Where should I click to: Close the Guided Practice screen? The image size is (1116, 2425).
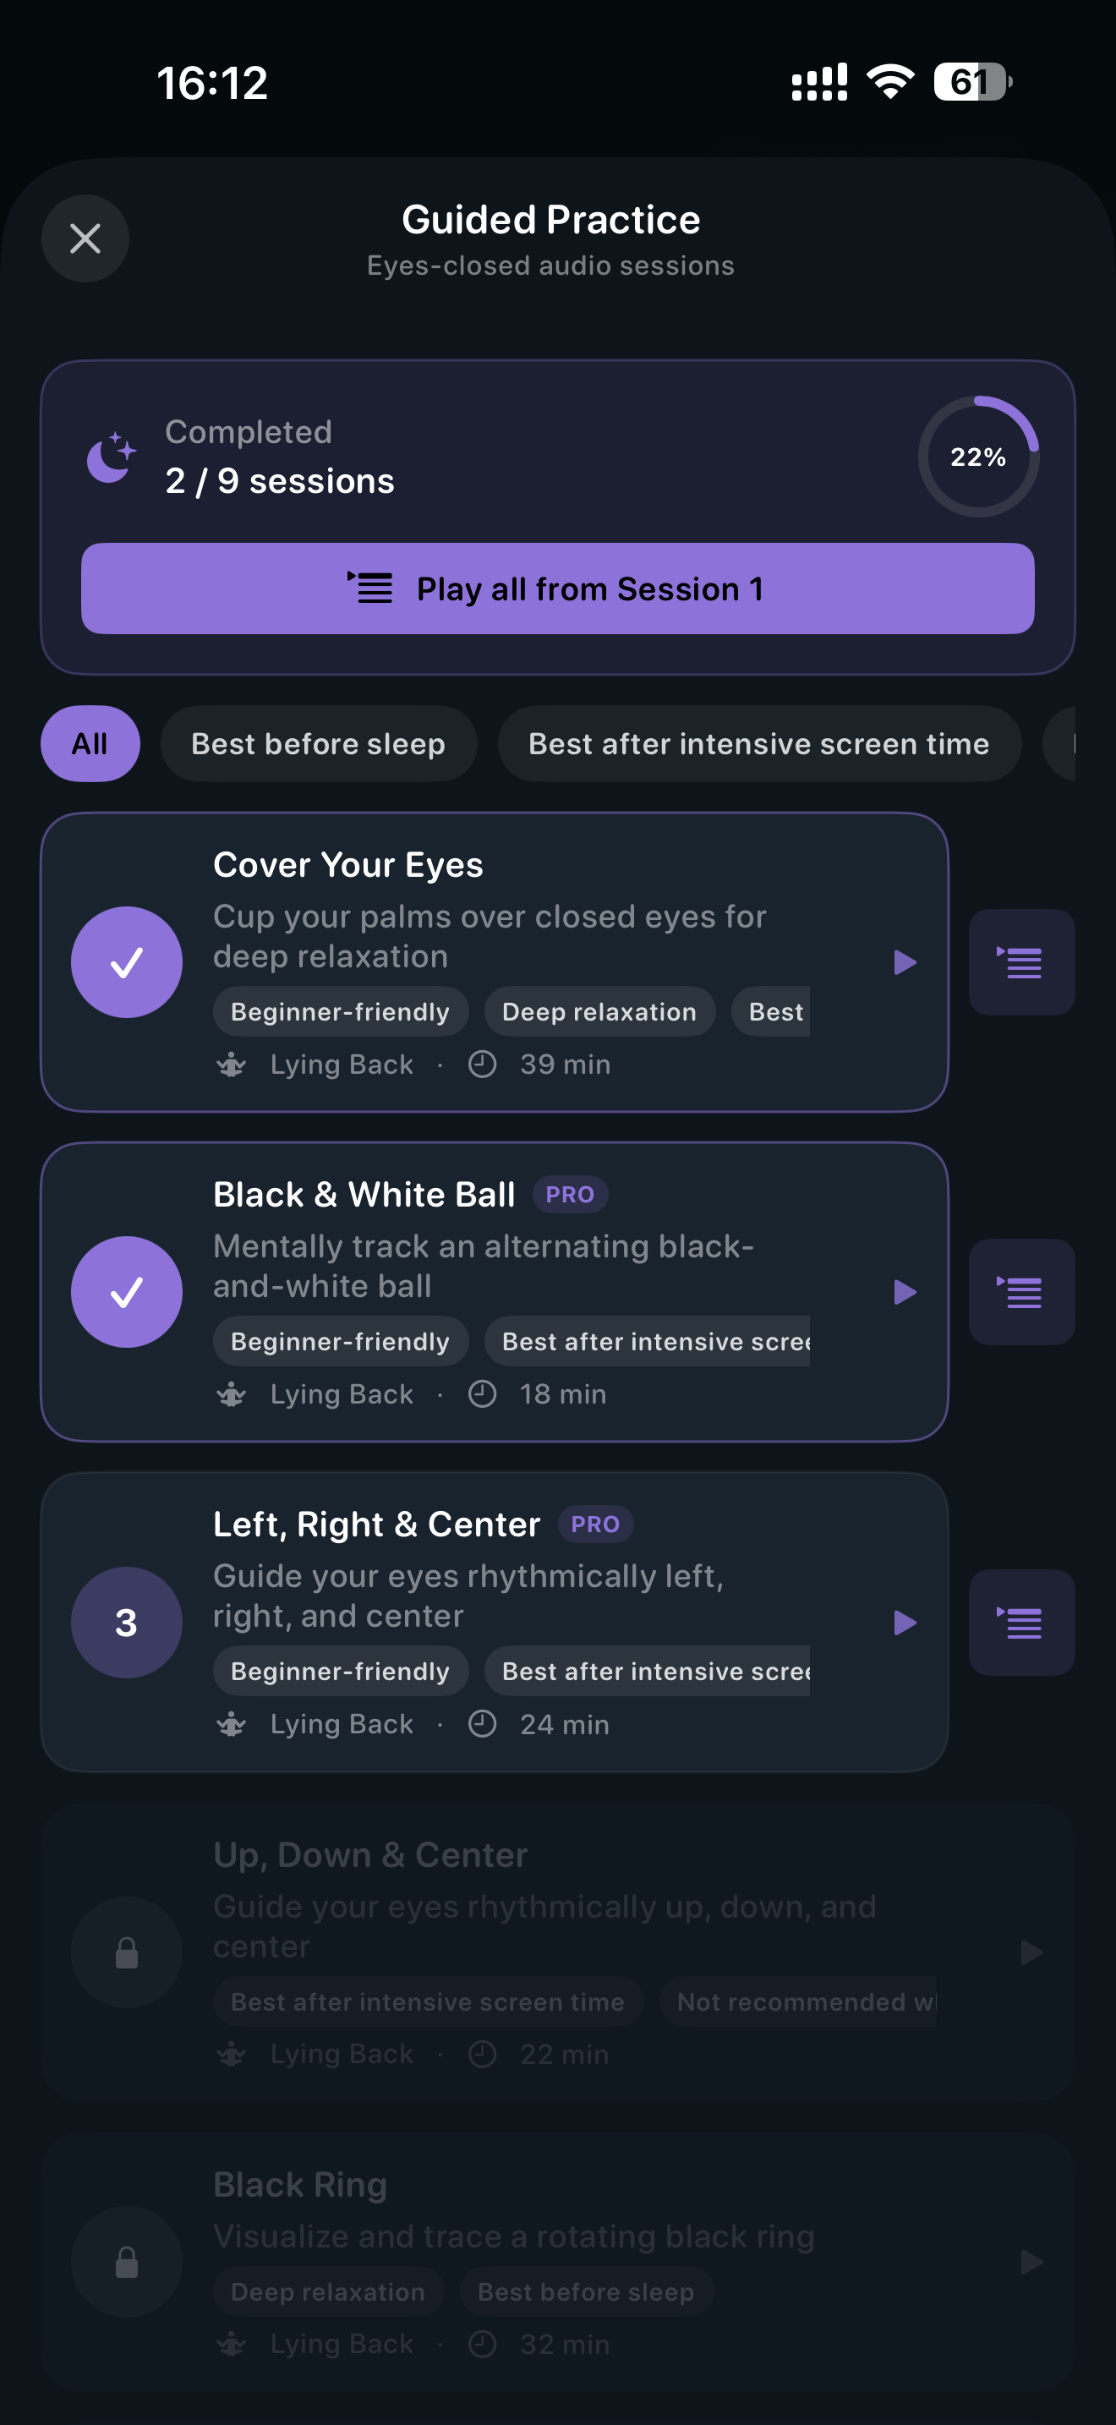85,238
